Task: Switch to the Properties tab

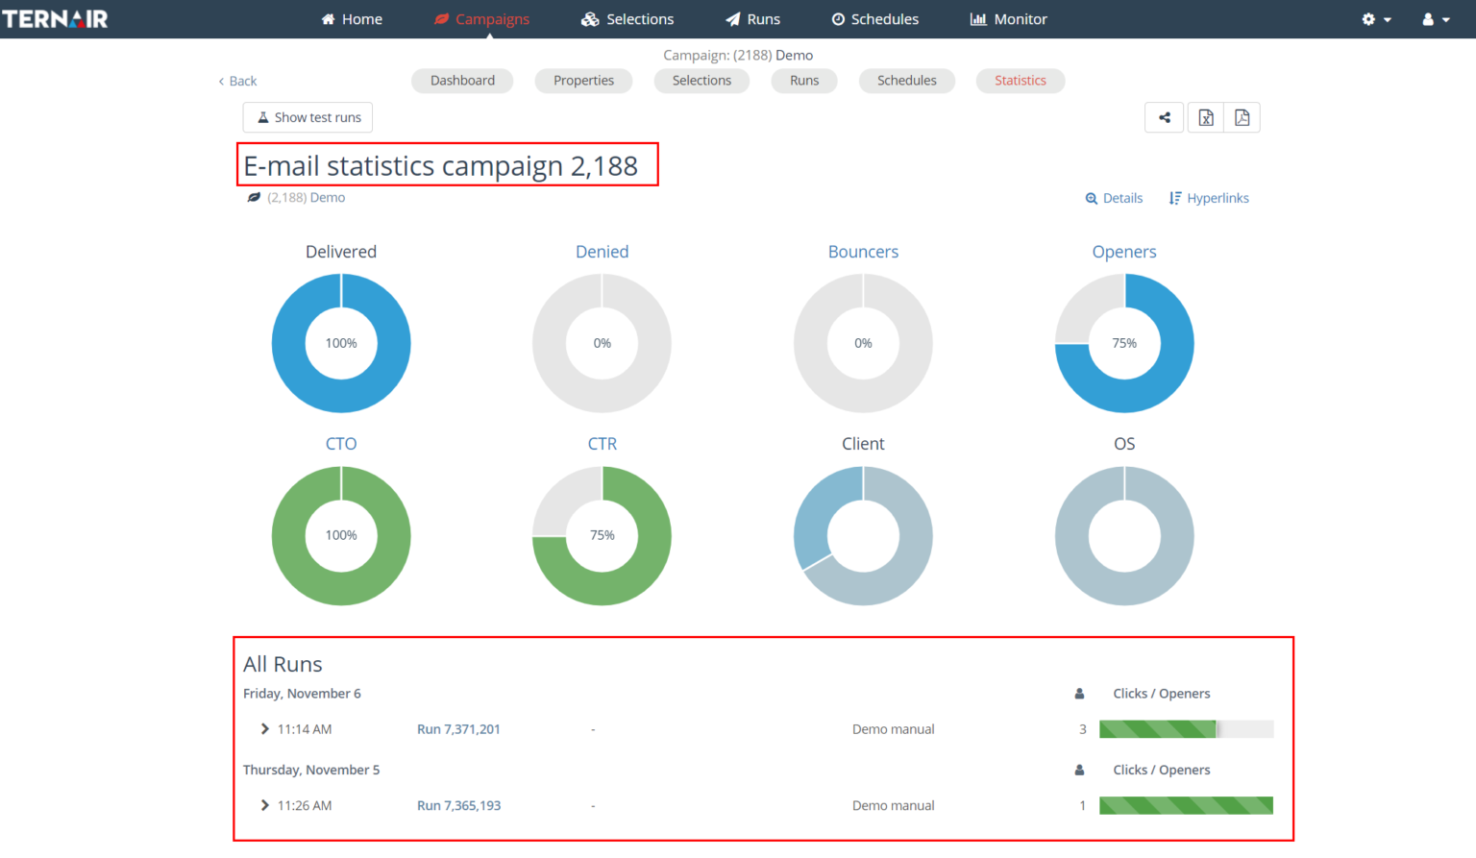Action: (x=583, y=81)
